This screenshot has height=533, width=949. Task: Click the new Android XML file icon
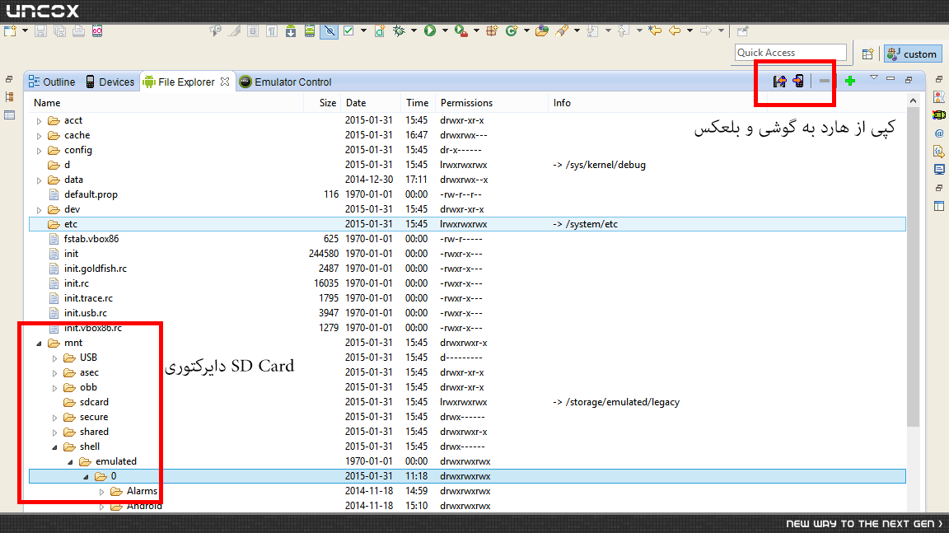(x=380, y=30)
